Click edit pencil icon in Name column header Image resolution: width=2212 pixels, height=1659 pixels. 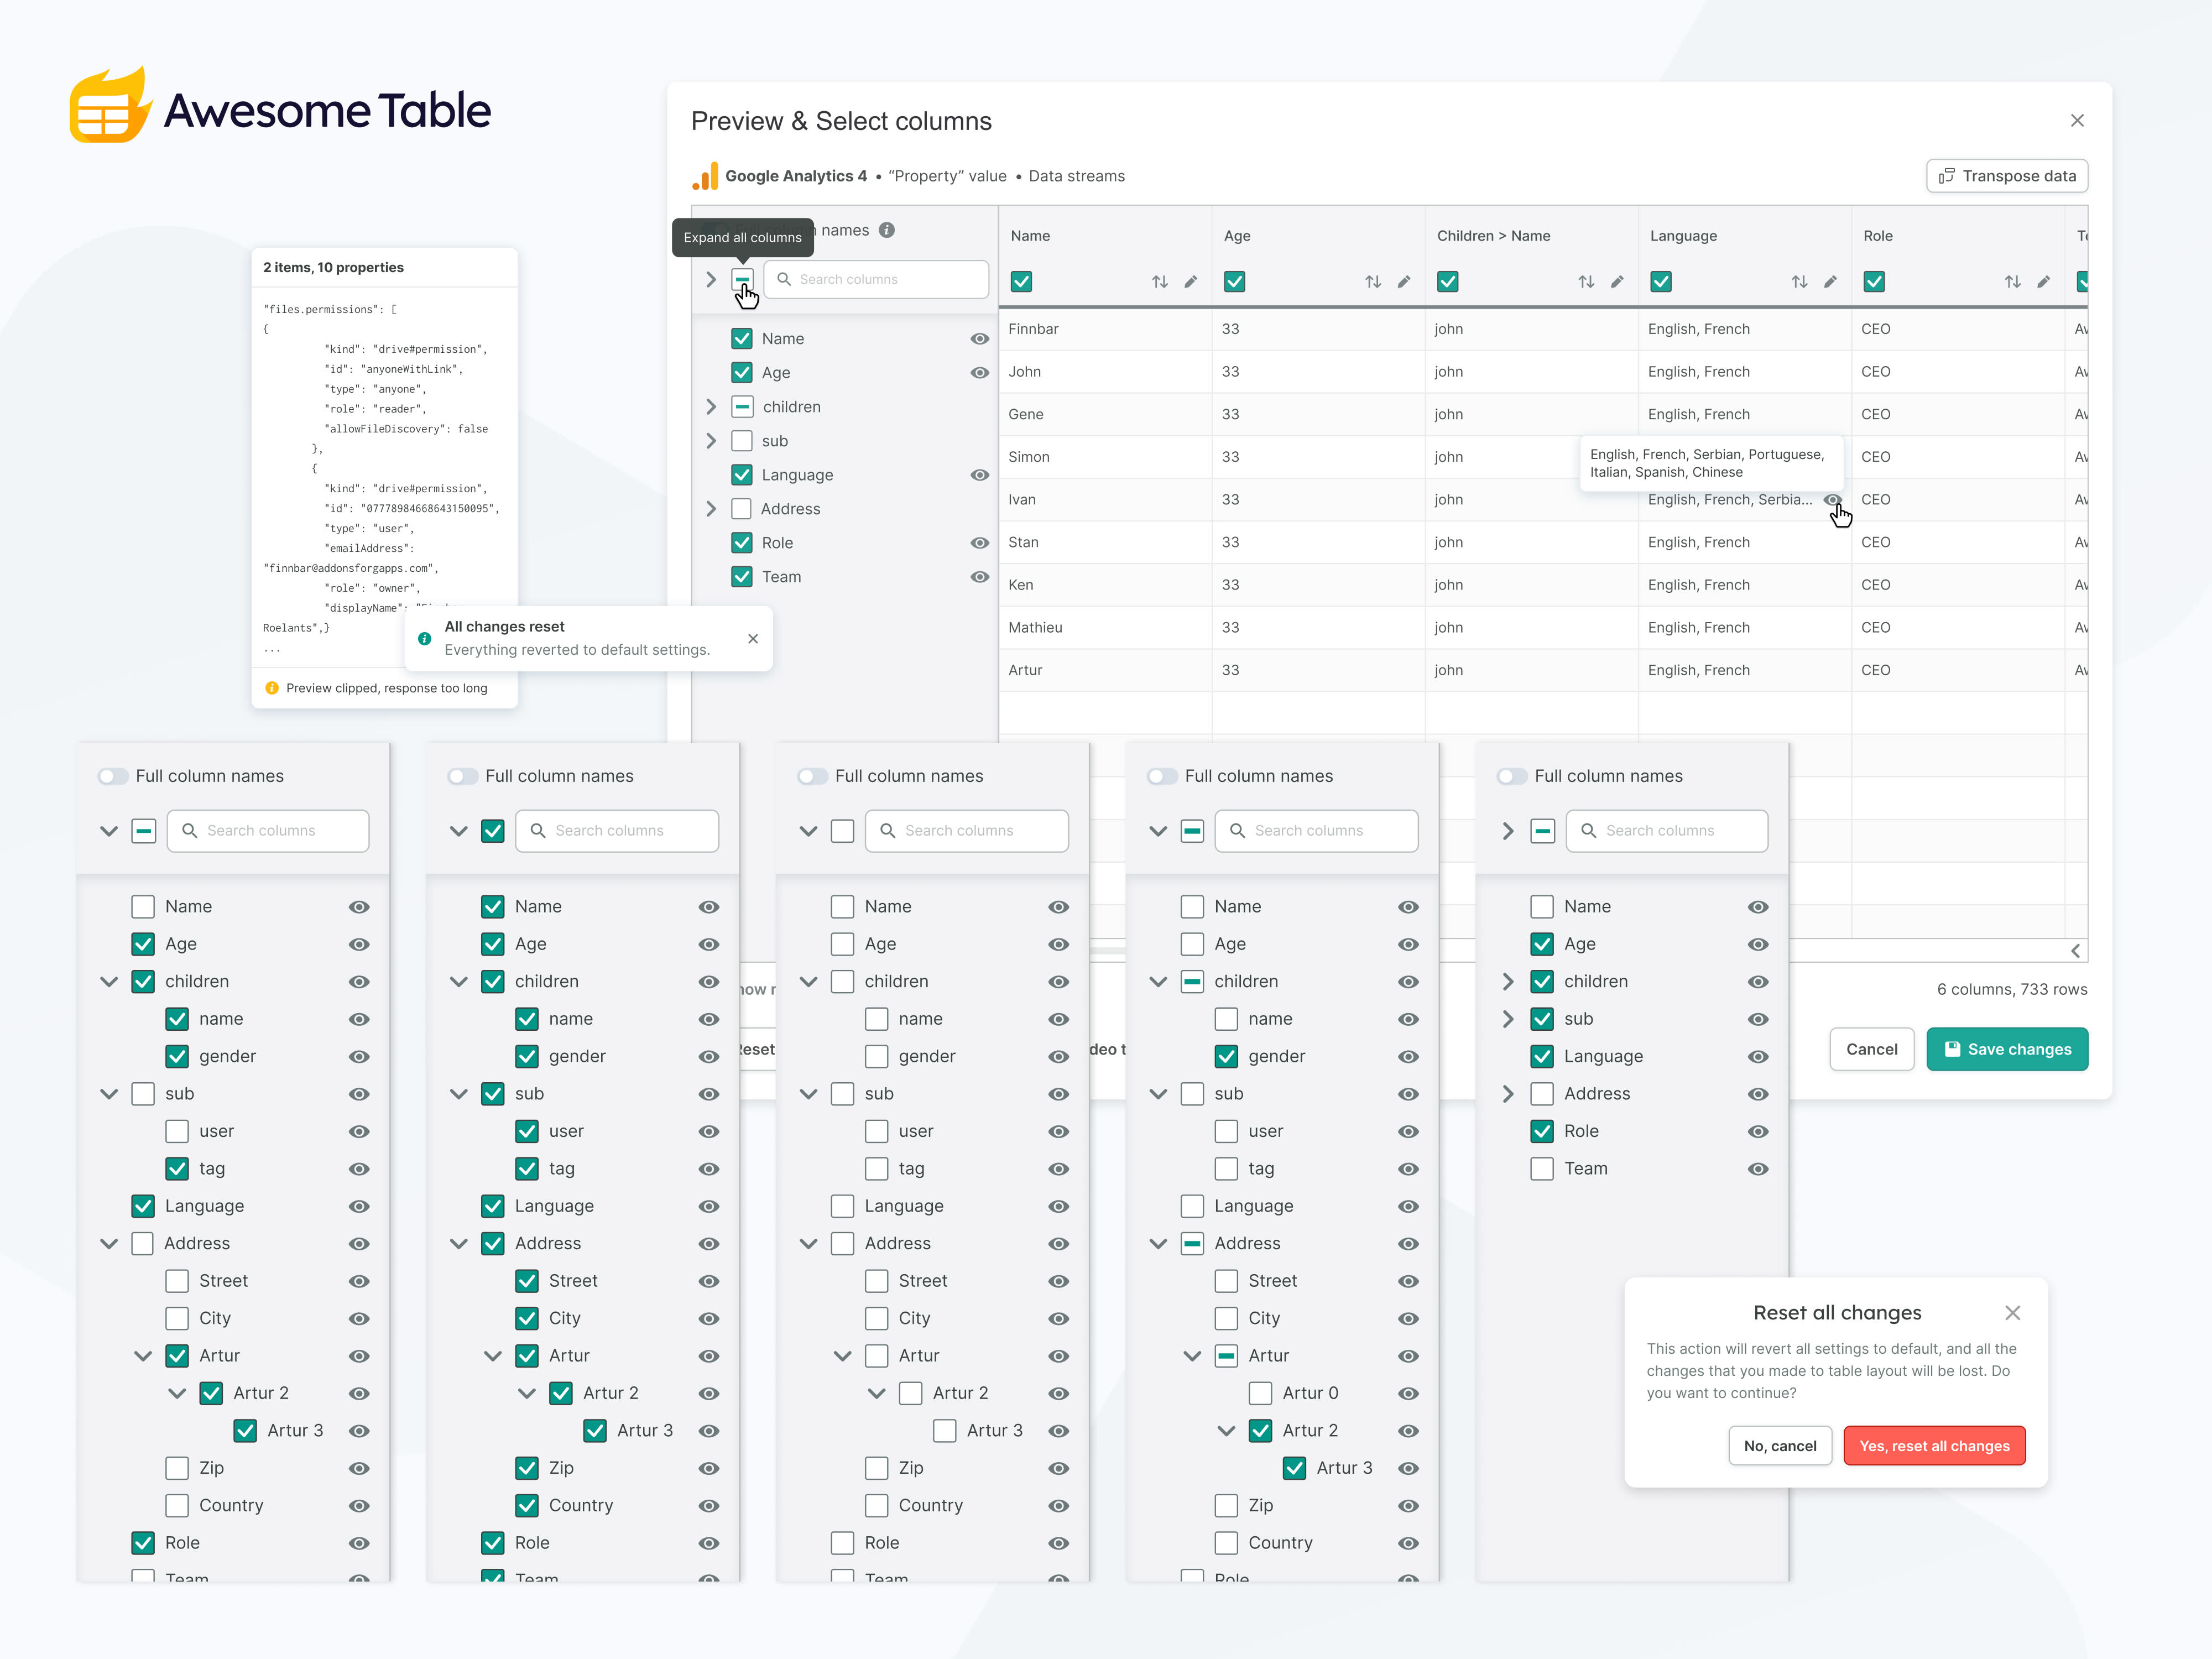point(1190,282)
